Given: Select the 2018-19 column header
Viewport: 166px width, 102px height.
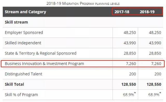Looking at the screenshot, I should pos(147,12).
